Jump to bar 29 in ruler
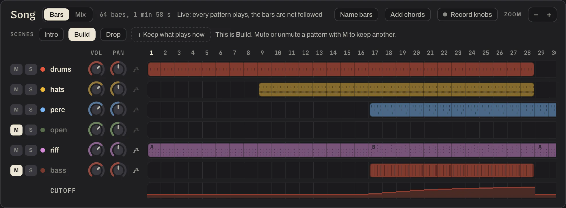The height and width of the screenshot is (208, 566). click(x=541, y=53)
